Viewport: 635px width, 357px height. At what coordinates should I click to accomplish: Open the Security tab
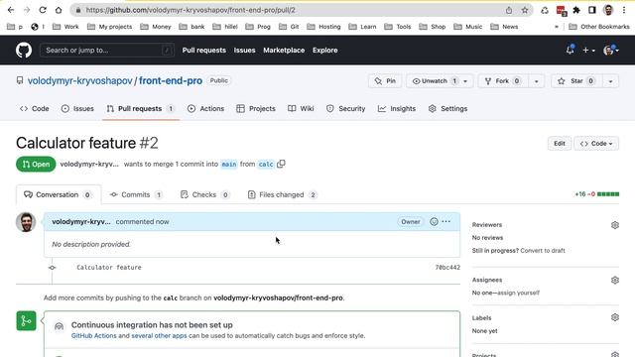pyautogui.click(x=346, y=108)
